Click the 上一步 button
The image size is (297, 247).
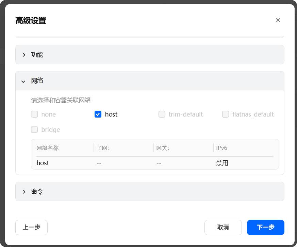click(31, 227)
